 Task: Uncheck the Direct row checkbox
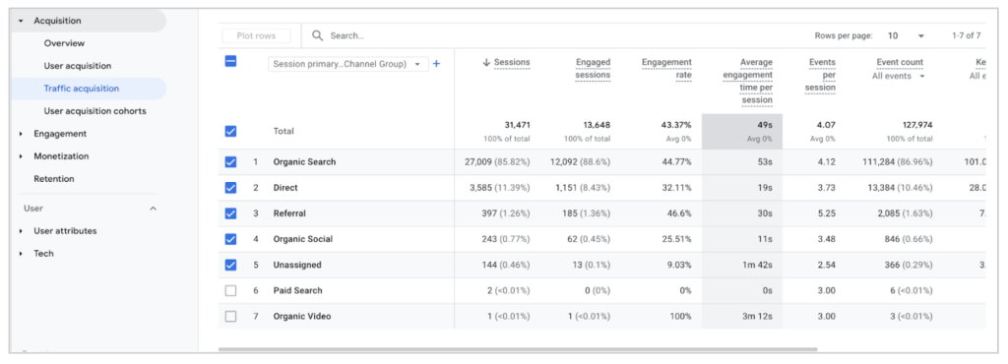230,188
